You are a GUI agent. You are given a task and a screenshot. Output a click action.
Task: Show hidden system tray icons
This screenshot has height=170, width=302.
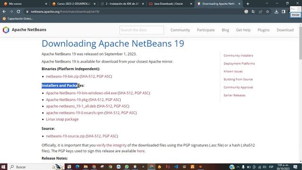pyautogui.click(x=238, y=167)
